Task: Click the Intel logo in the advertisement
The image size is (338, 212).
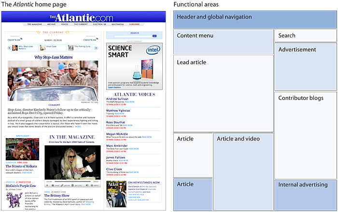Action: [154, 50]
